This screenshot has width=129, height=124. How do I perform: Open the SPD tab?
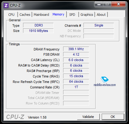(72, 15)
